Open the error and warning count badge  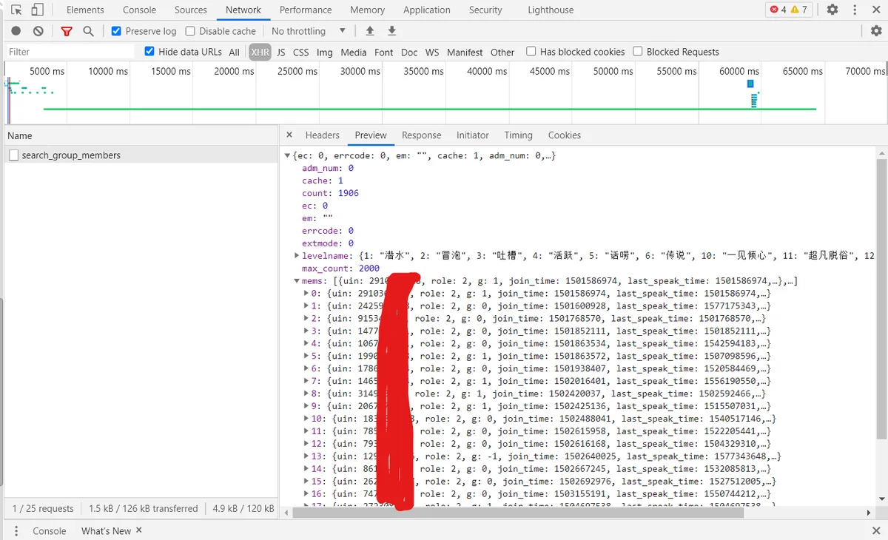pos(789,10)
